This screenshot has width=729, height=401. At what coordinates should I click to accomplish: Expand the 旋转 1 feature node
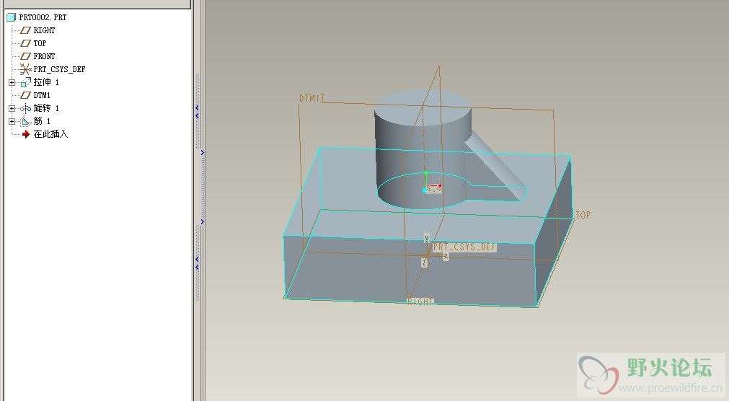click(12, 108)
